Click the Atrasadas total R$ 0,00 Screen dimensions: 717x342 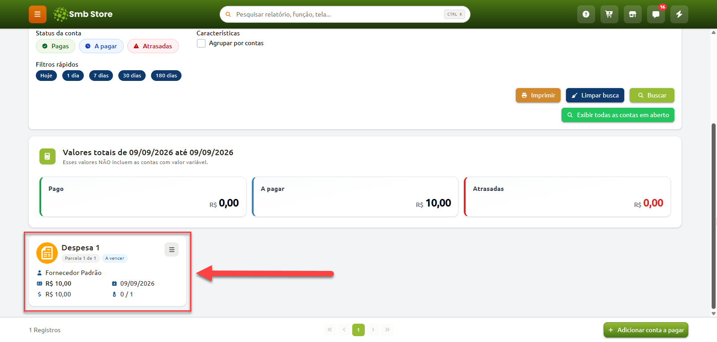tap(648, 203)
